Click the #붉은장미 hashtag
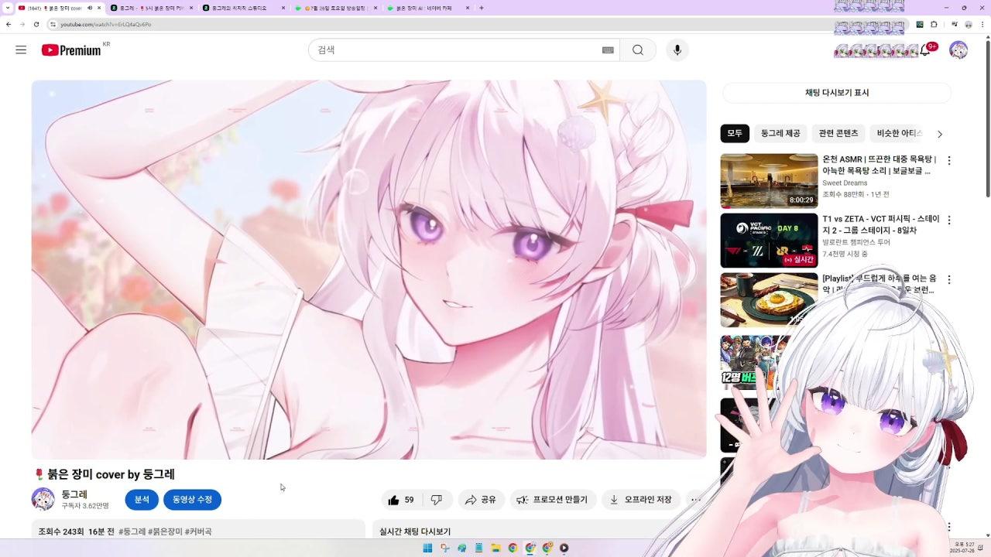The image size is (991, 557). point(165,532)
